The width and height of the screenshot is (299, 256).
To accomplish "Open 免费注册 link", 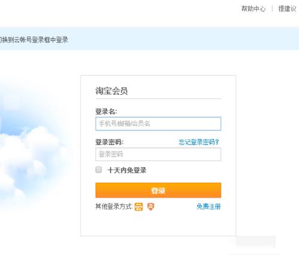I will [209, 206].
